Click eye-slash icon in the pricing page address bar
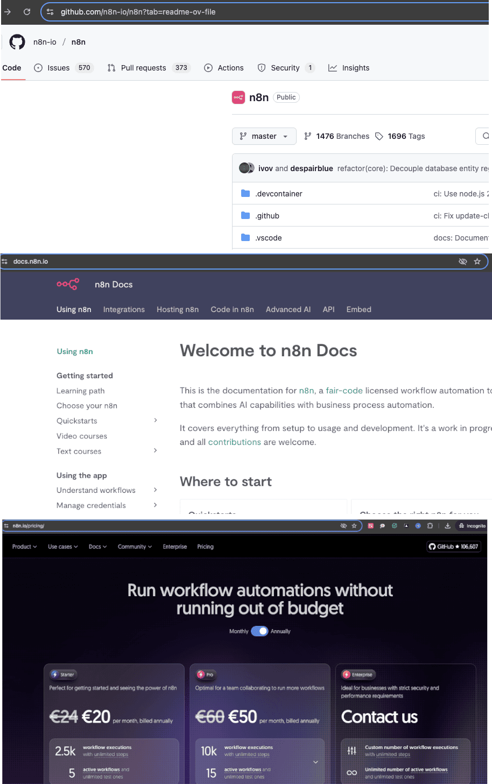 (x=343, y=526)
